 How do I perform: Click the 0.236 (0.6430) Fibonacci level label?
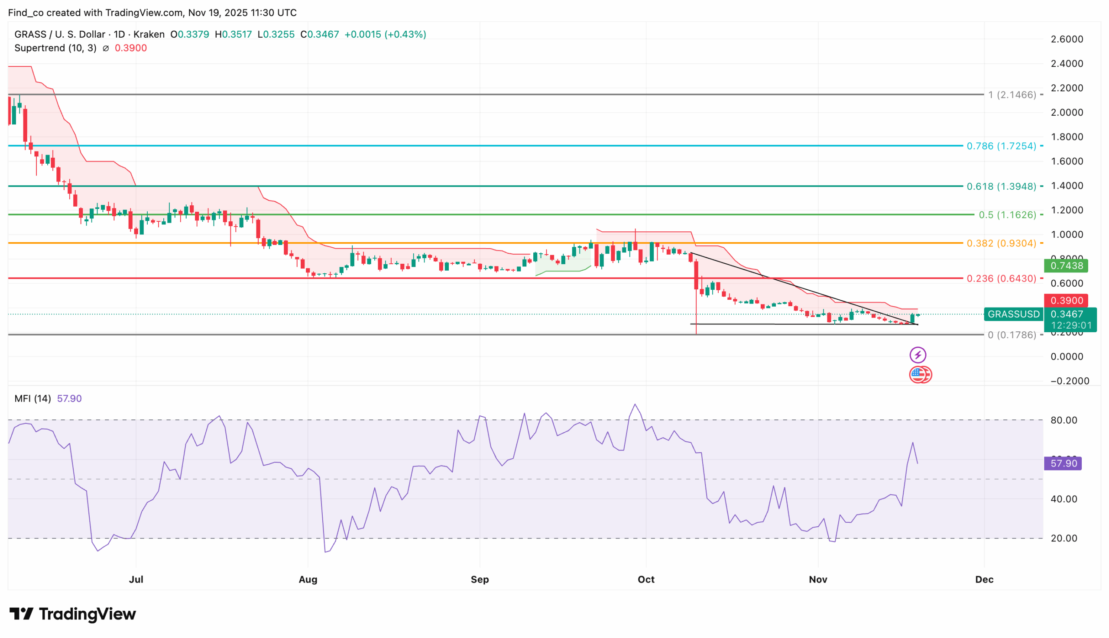point(1001,279)
